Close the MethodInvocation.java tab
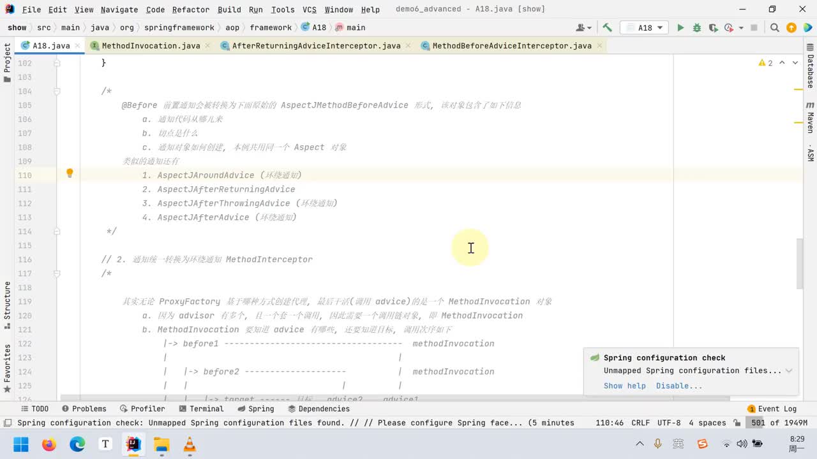Screen dimensions: 817x459 pyautogui.click(x=207, y=46)
